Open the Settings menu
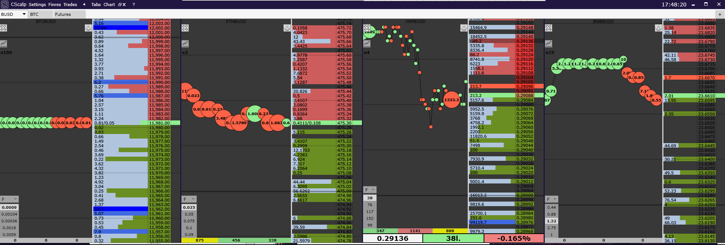Viewport: 725px width, 245px height. coord(37,5)
